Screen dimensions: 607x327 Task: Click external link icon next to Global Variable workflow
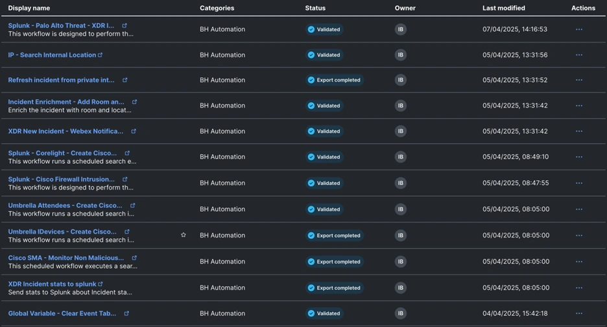(x=126, y=313)
